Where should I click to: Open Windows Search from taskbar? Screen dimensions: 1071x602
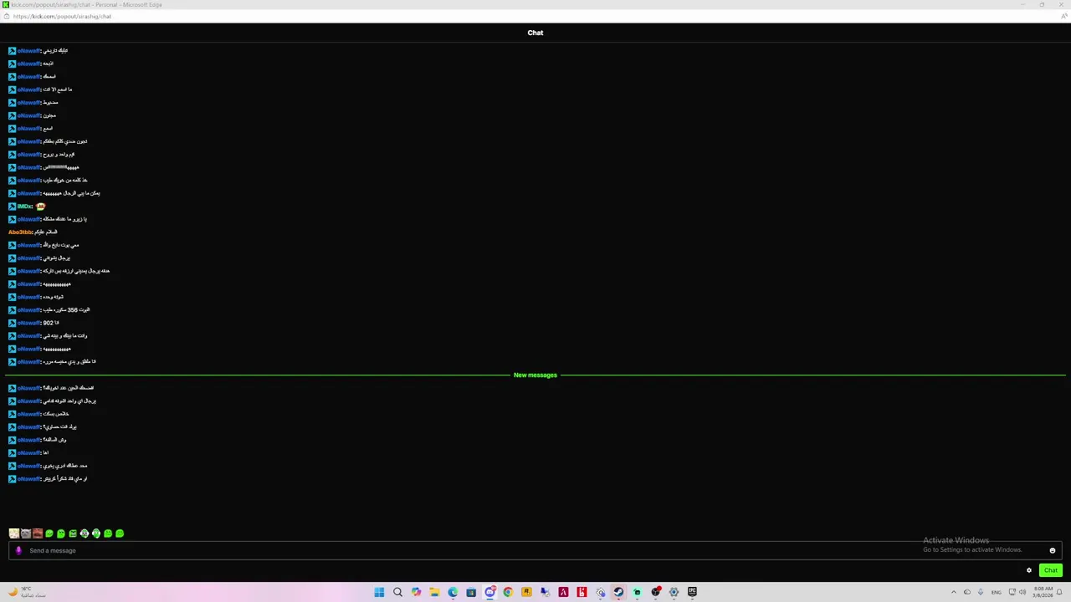[x=397, y=592]
